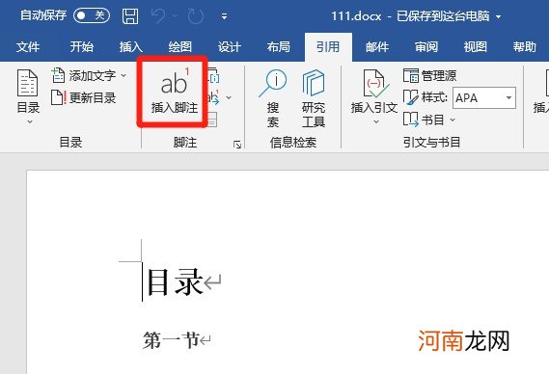Click the Redo arrow icon
The width and height of the screenshot is (549, 374).
(195, 16)
